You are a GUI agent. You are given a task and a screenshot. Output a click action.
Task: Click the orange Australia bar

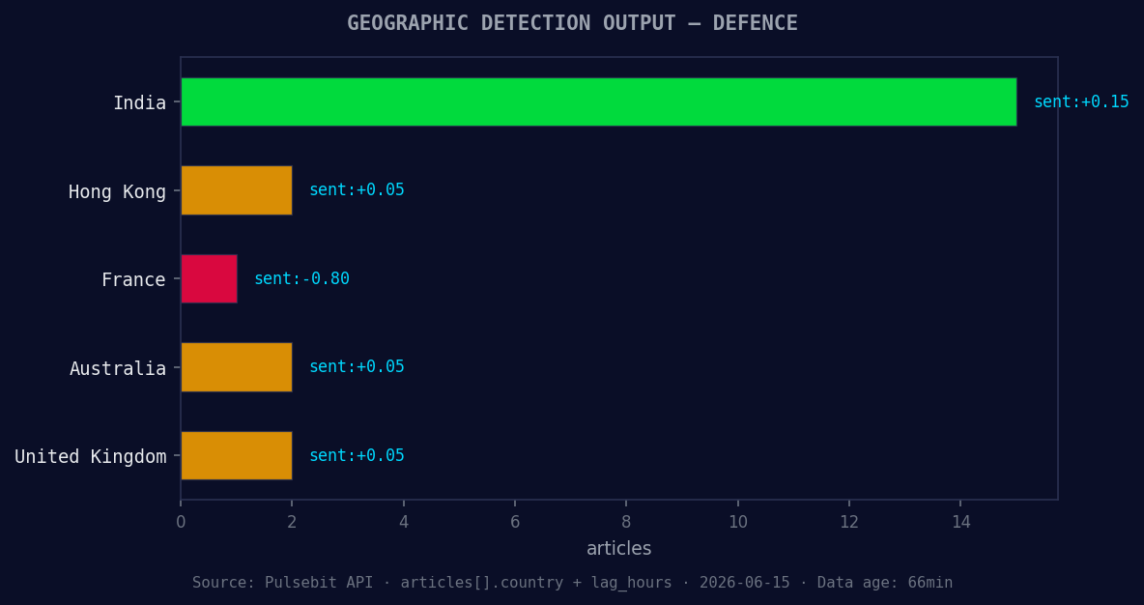(237, 367)
